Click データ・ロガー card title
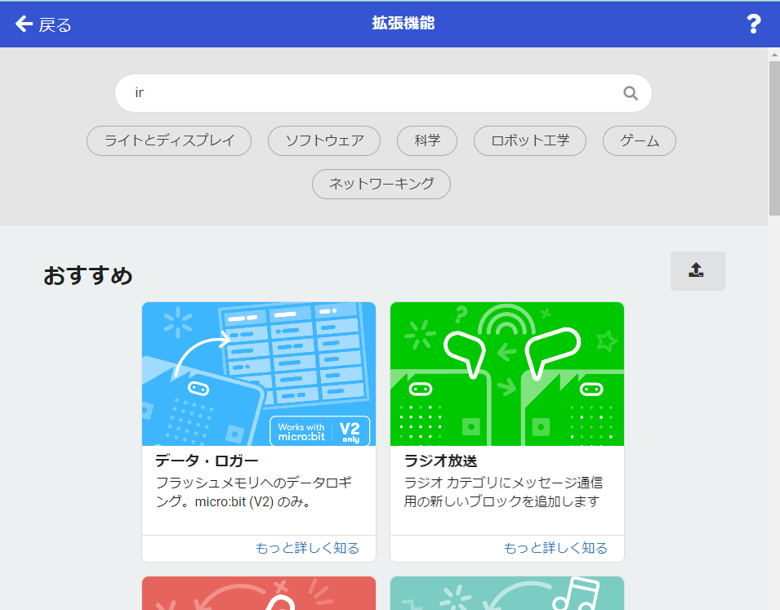The height and width of the screenshot is (610, 780). [x=207, y=461]
